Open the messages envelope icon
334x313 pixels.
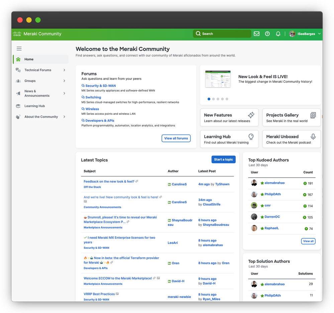pos(256,34)
